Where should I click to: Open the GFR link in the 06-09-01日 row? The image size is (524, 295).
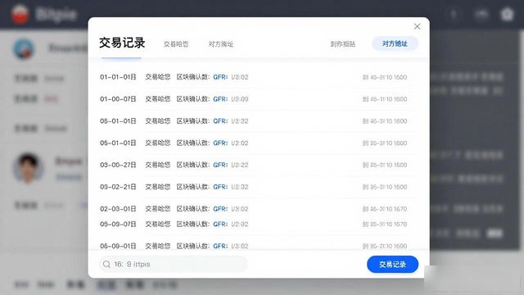[220, 246]
